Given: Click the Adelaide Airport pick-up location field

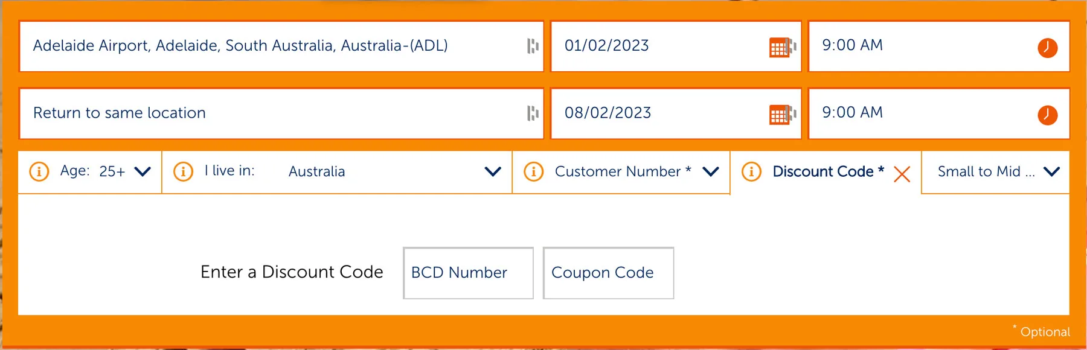Looking at the screenshot, I should [x=272, y=46].
